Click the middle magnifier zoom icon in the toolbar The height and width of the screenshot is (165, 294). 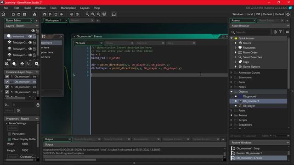tap(93, 14)
